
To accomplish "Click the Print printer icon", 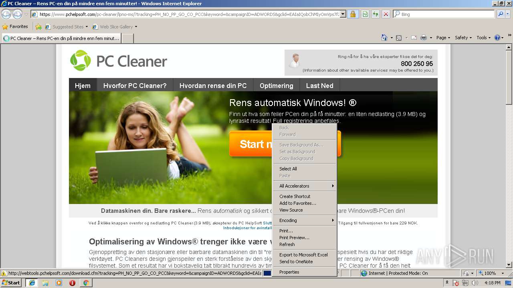I will coord(424,38).
